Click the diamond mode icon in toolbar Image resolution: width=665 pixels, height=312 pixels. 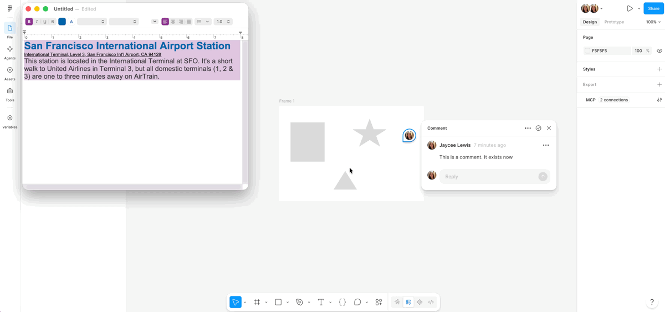pyautogui.click(x=420, y=302)
